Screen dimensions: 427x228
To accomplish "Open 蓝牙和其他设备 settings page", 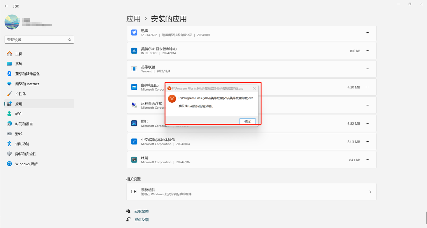I will coord(27,74).
